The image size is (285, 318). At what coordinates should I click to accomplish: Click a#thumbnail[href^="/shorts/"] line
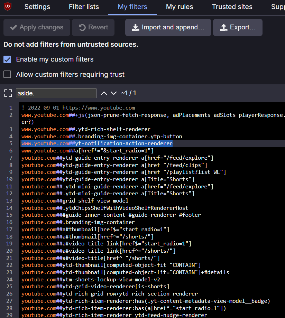88,237
